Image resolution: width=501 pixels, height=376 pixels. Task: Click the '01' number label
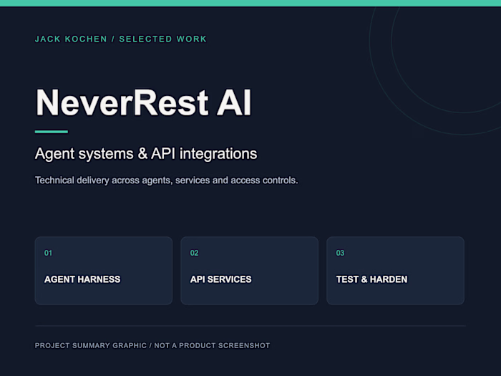coord(48,254)
